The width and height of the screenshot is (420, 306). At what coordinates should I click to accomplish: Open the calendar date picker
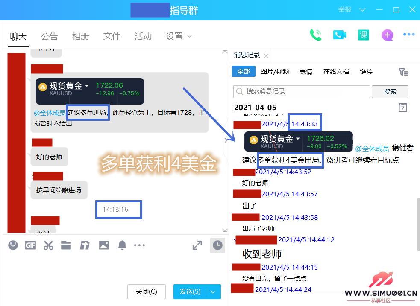point(402,107)
